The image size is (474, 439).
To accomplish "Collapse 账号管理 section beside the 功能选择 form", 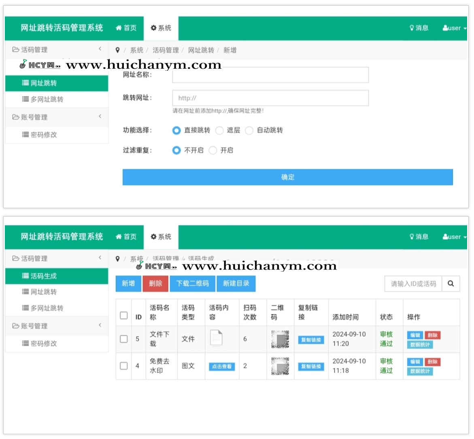I will coord(57,117).
